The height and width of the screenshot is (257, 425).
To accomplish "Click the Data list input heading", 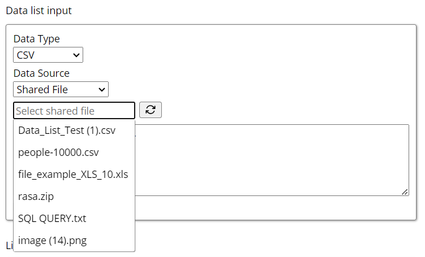I will coord(38,11).
